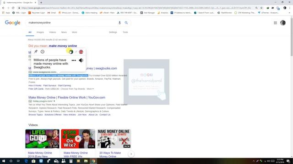293x164 pixels.
Task: Pin the translation popup
Action: [x=36, y=51]
